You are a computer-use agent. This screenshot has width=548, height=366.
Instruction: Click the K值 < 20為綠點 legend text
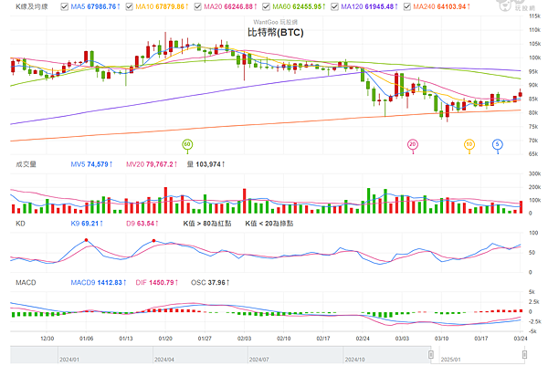[269, 224]
